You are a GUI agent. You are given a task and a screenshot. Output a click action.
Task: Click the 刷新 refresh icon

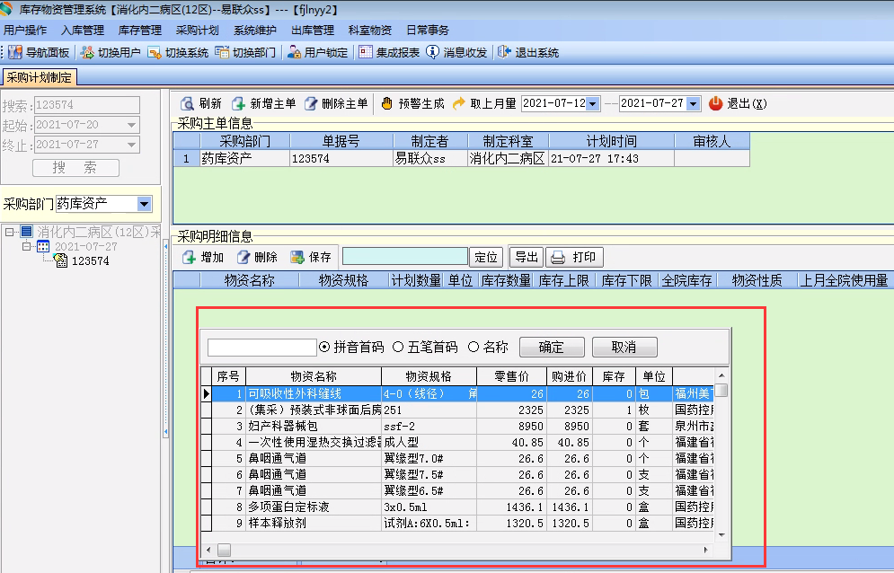click(187, 104)
